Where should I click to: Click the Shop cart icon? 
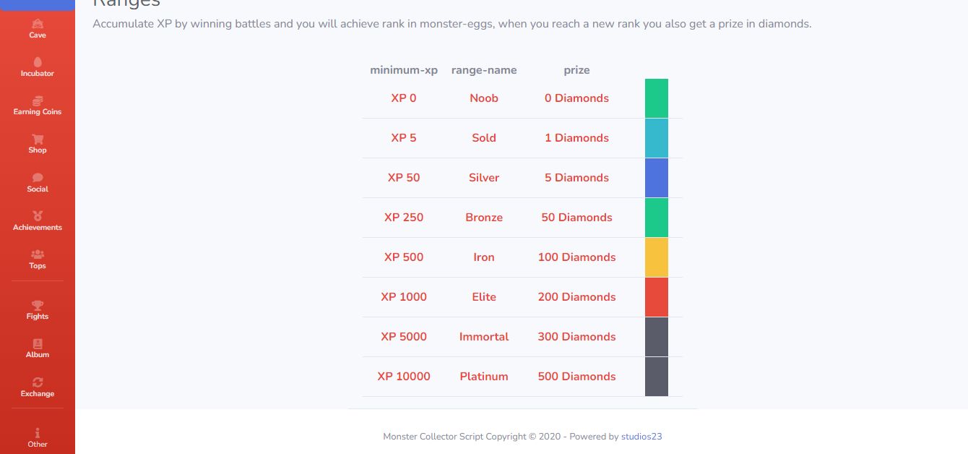coord(38,140)
